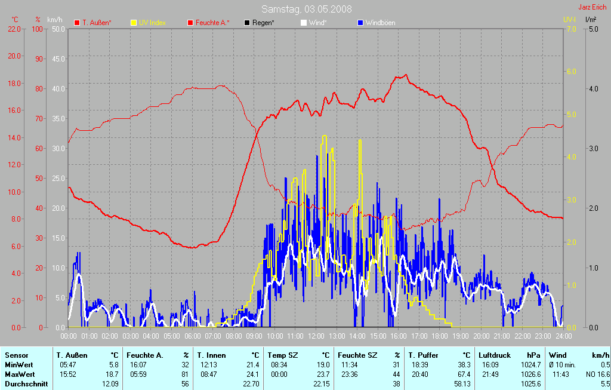Screen dimensions: 611x390
Task: Click the UV-I axis unit label
Action: pyautogui.click(x=569, y=20)
